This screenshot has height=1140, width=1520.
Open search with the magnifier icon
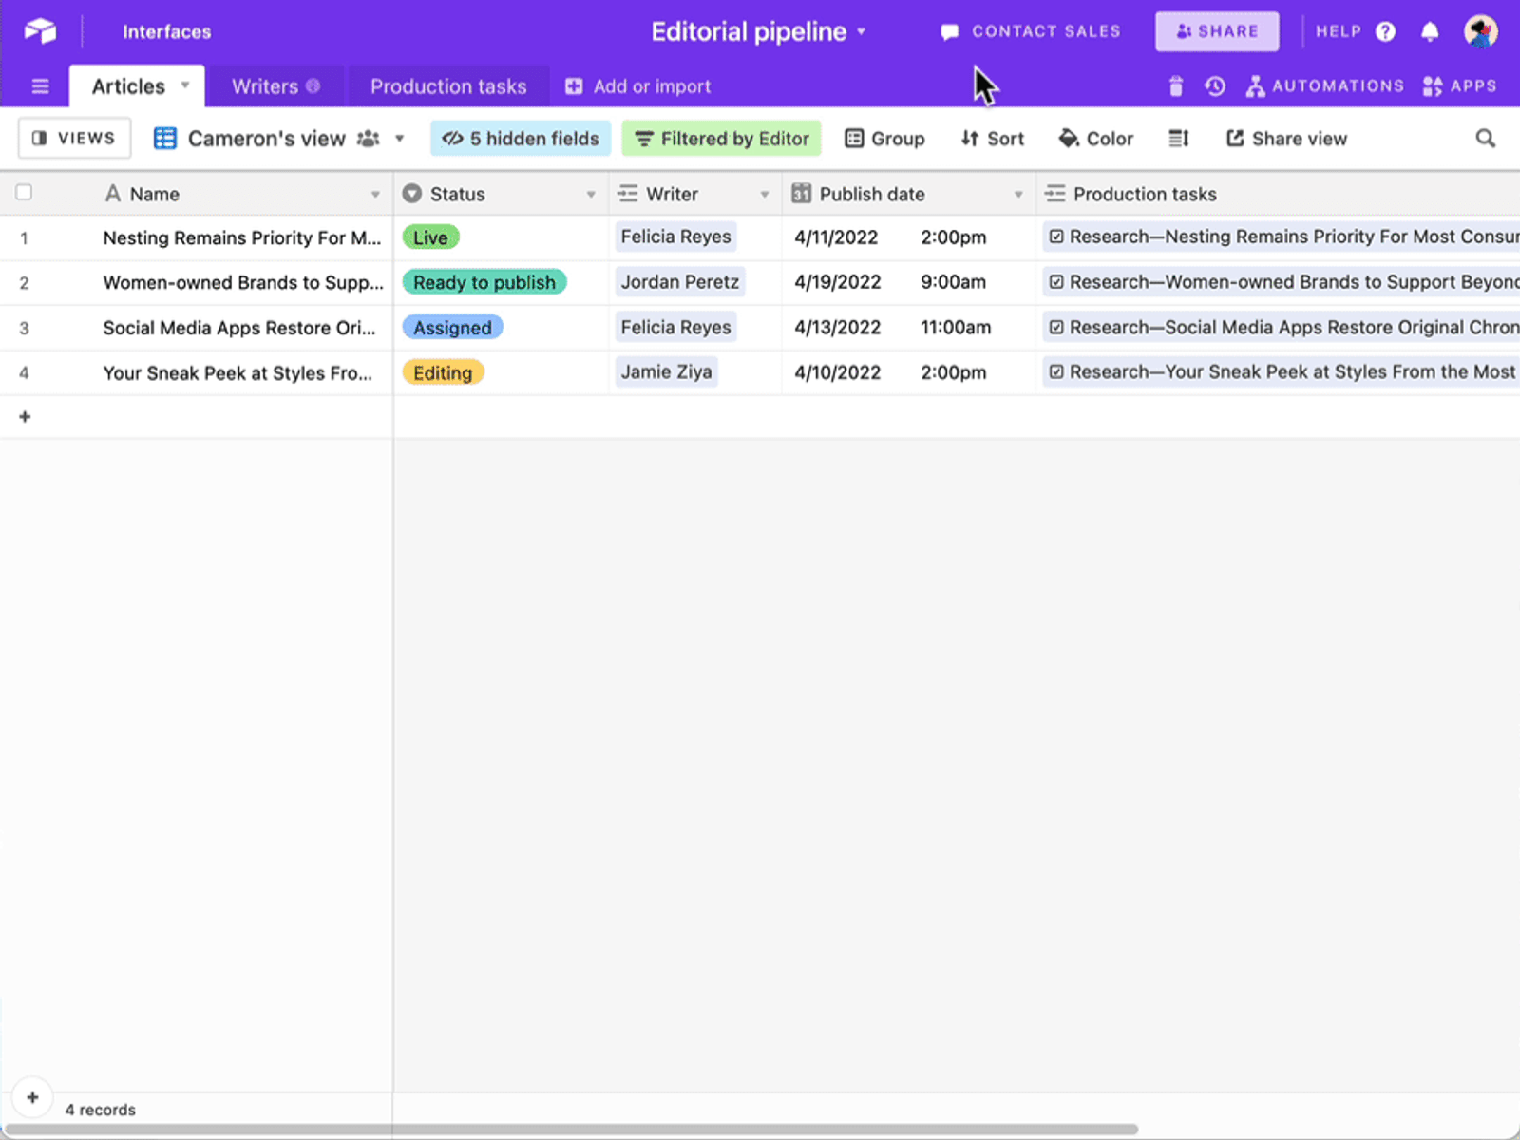tap(1485, 139)
